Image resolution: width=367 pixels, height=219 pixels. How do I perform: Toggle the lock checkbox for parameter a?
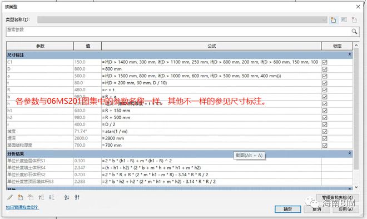point(325,76)
